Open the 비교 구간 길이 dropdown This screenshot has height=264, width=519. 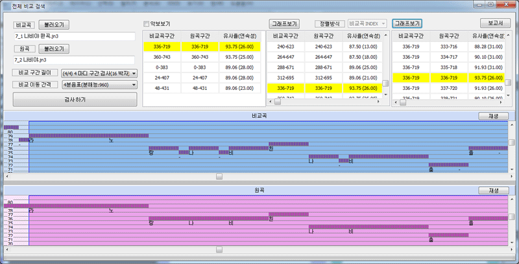99,73
